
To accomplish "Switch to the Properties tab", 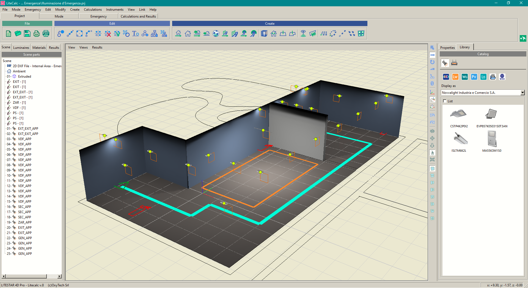I will tap(447, 48).
